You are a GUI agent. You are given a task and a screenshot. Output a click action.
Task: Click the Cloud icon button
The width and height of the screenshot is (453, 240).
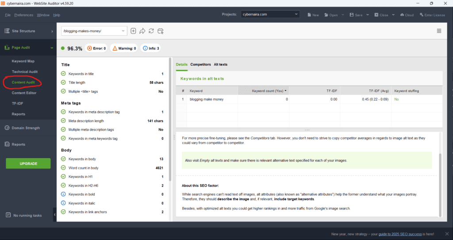402,15
